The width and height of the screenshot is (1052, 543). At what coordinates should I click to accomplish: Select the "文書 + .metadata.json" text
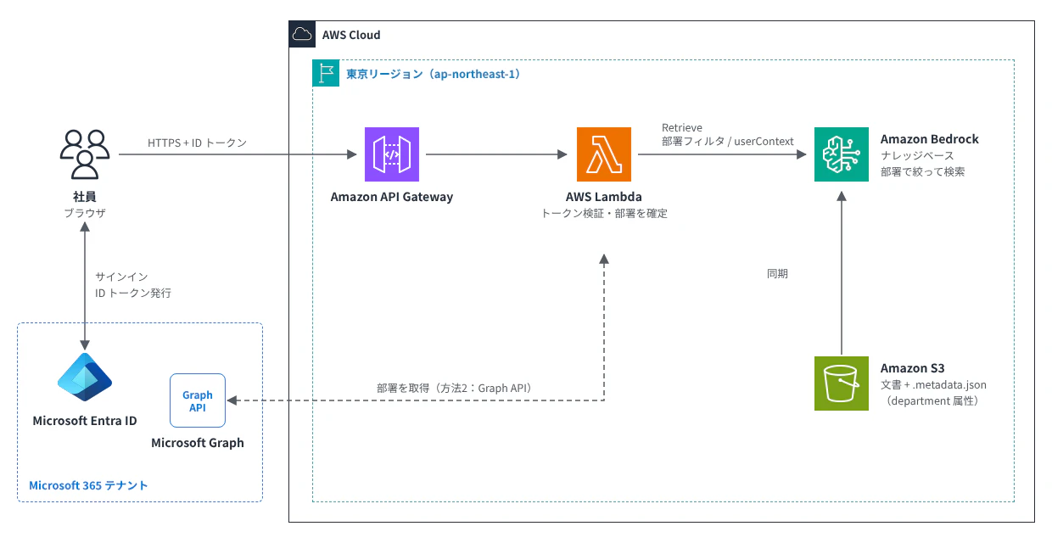tap(933, 384)
